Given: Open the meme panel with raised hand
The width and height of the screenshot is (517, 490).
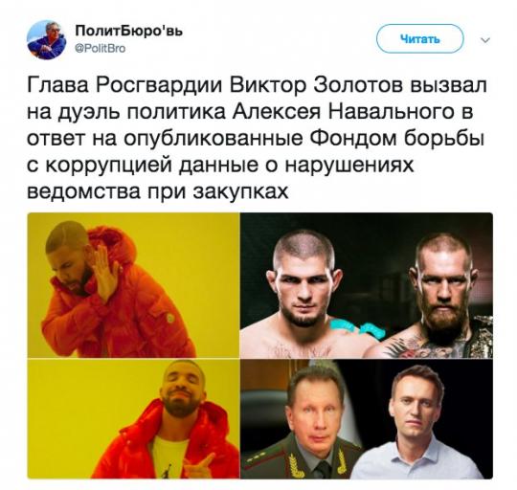Looking at the screenshot, I should (x=133, y=285).
